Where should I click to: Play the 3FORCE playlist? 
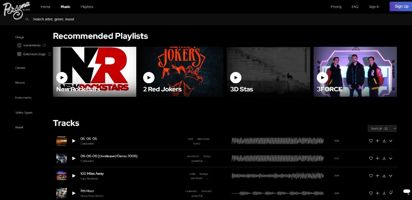coord(322,78)
